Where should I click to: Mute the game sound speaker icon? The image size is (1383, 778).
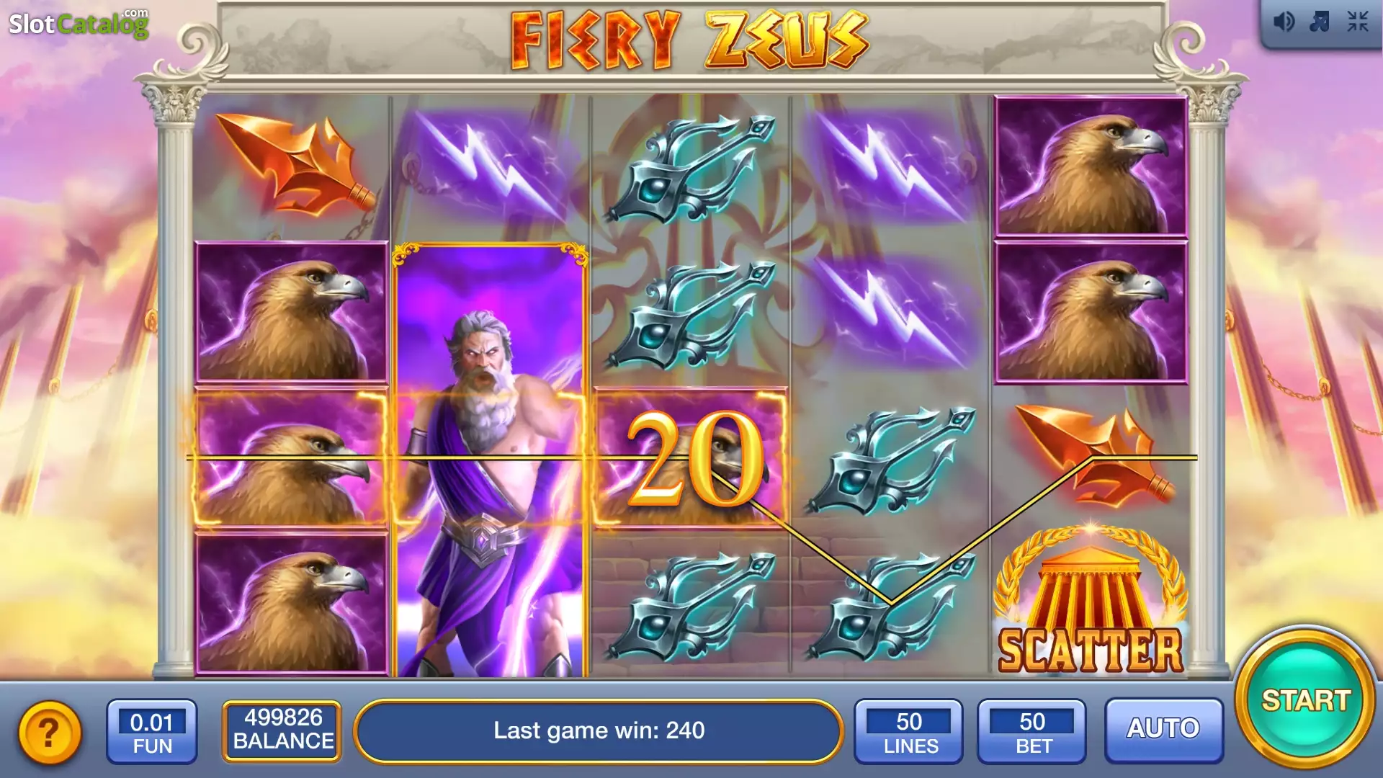point(1284,22)
